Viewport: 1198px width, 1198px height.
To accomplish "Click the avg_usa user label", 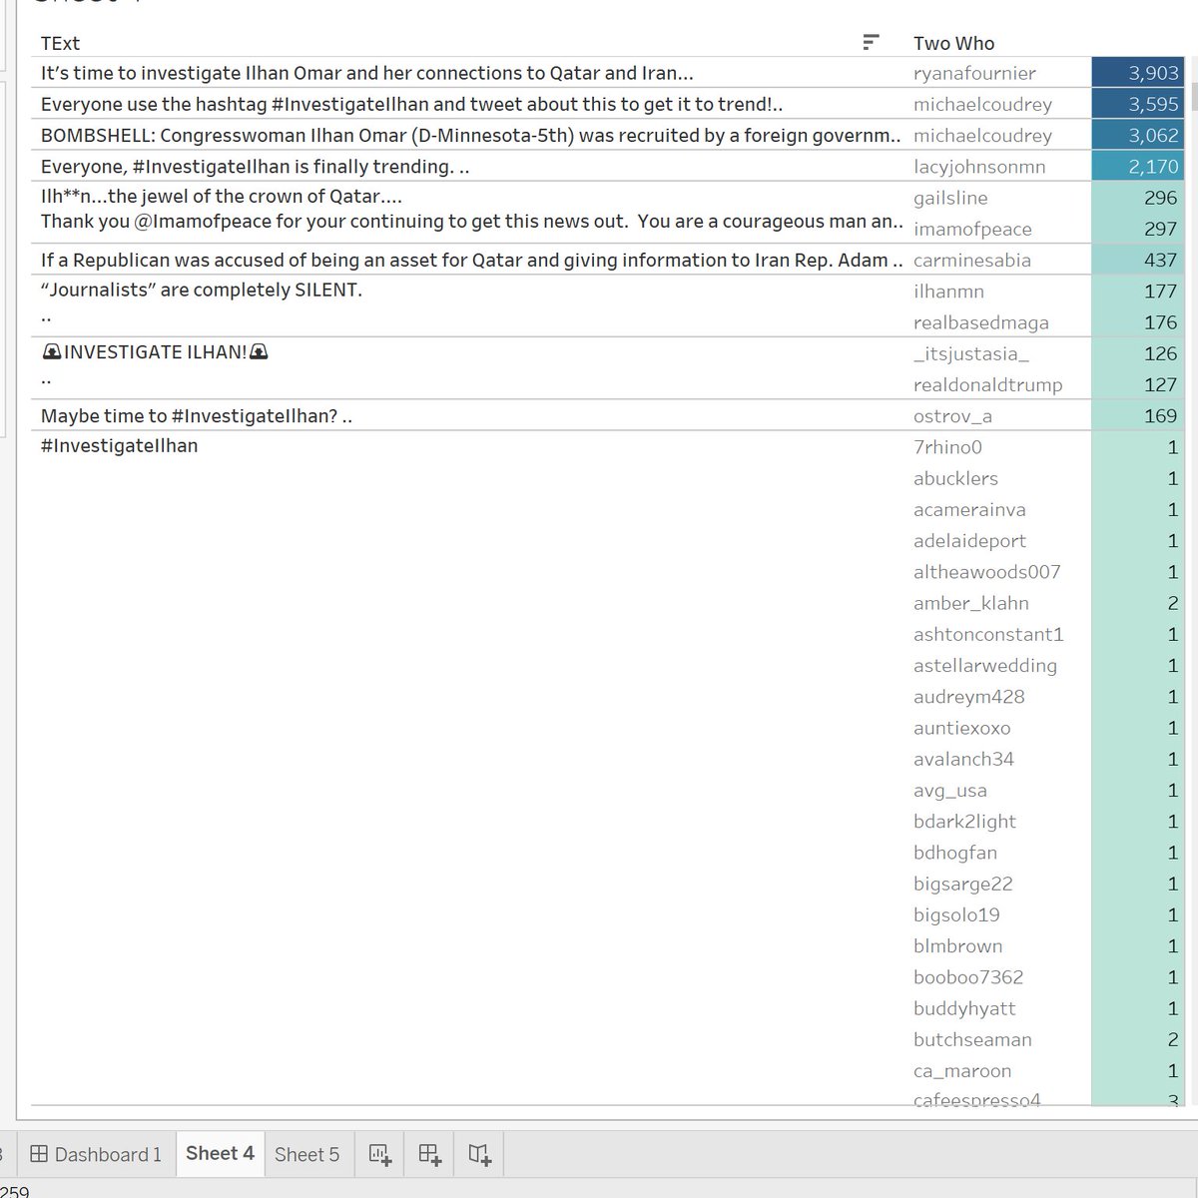I will pyautogui.click(x=949, y=791).
